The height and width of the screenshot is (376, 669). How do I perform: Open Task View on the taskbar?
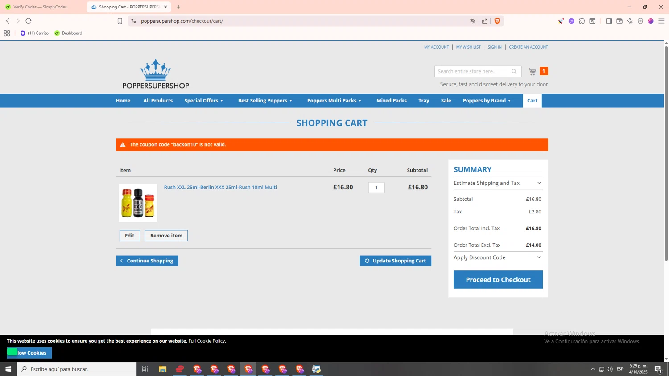[x=145, y=369]
